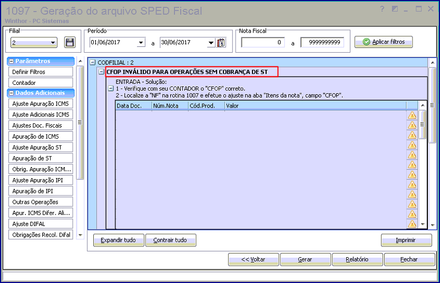This screenshot has height=283, width=440.
Task: Click the outer tree scrollbar up arrow
Action: 433,62
